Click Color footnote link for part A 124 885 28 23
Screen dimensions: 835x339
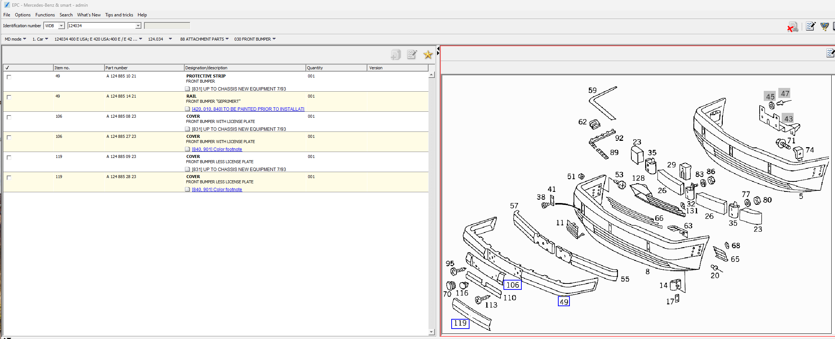[217, 190]
